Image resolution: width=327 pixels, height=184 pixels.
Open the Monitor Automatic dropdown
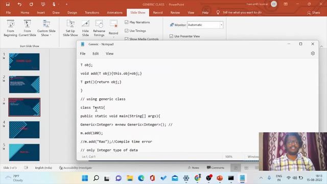(221, 25)
